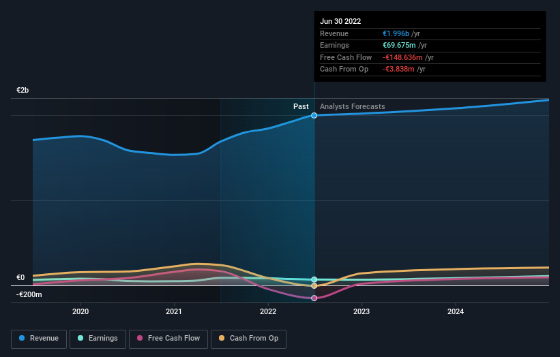Image resolution: width=560 pixels, height=357 pixels.
Task: Click the Analysts Forecasts label
Action: 352,106
